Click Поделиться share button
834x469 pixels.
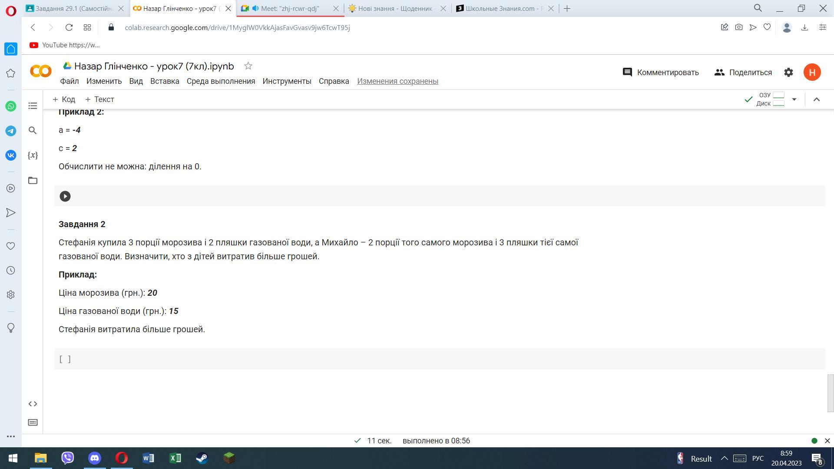pos(743,73)
